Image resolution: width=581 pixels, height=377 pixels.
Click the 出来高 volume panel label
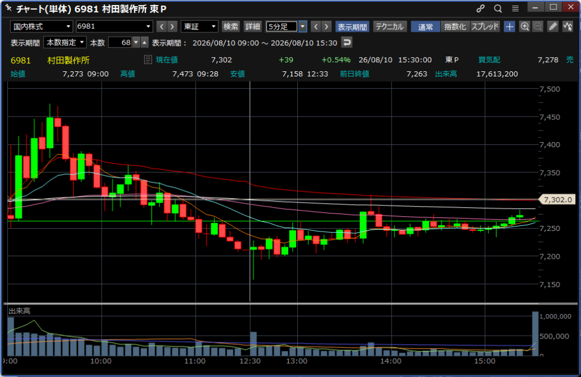(19, 311)
